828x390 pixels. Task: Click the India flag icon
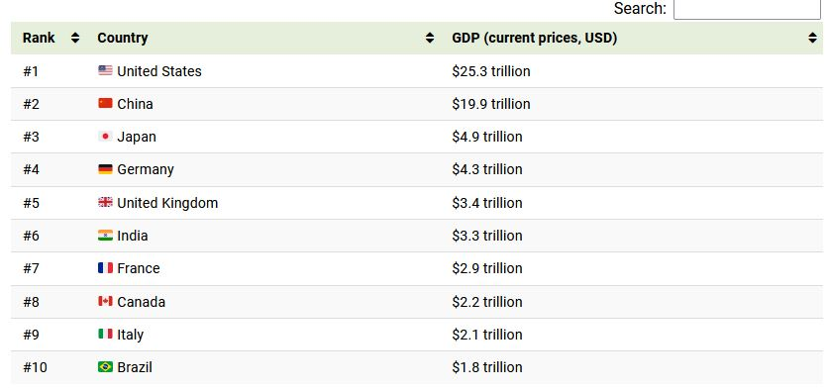click(105, 235)
